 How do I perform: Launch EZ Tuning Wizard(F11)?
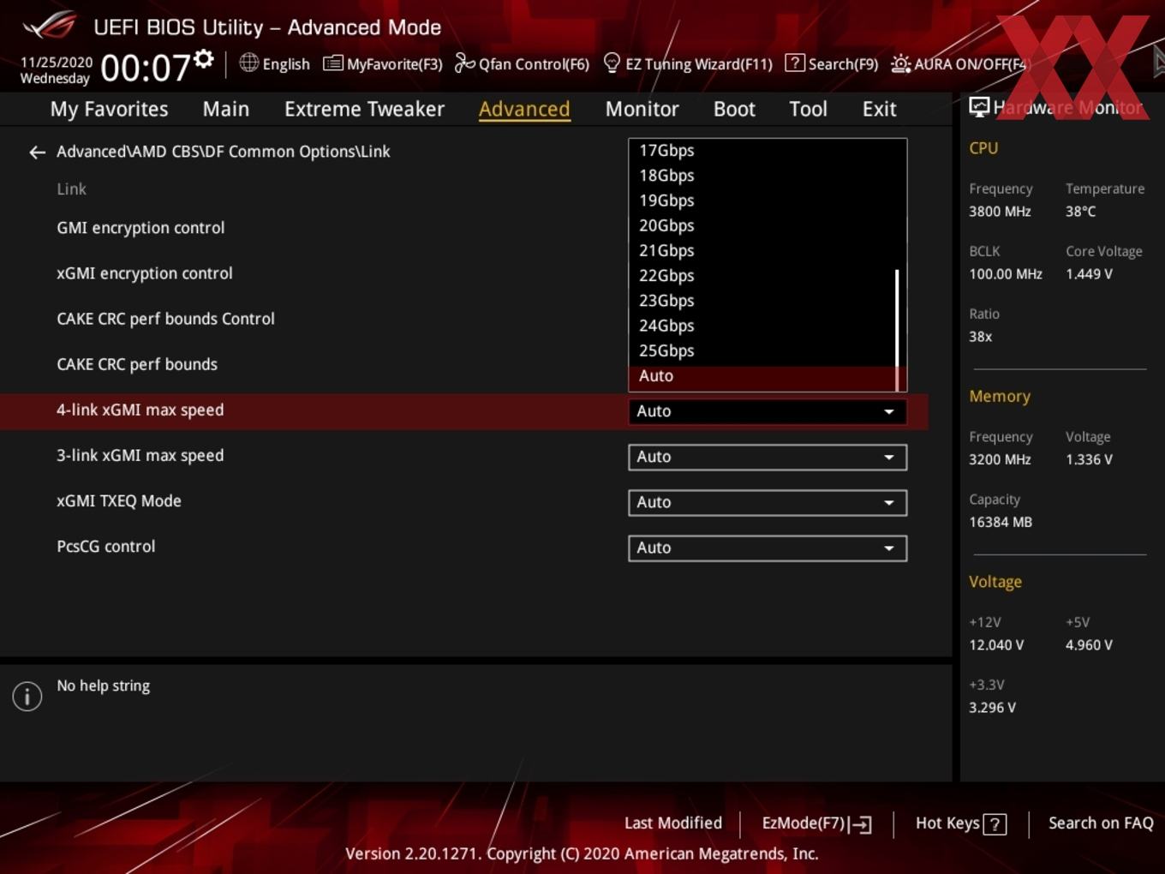click(x=688, y=63)
